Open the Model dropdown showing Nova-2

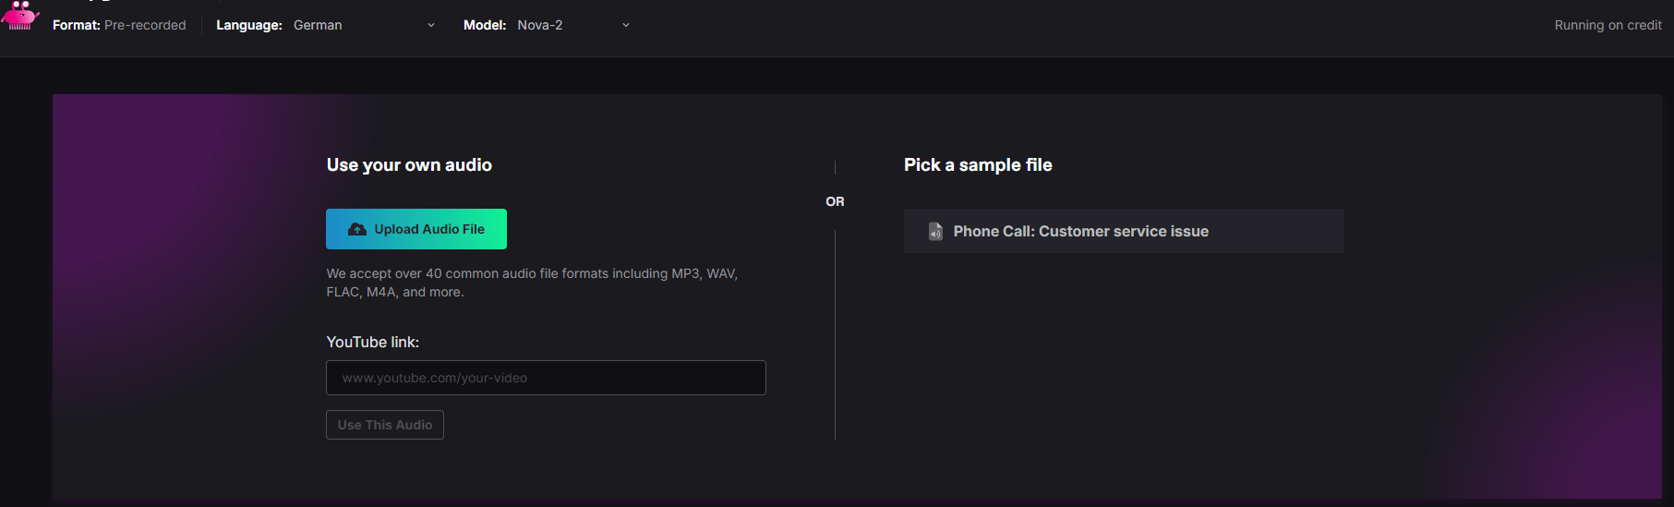click(x=573, y=25)
